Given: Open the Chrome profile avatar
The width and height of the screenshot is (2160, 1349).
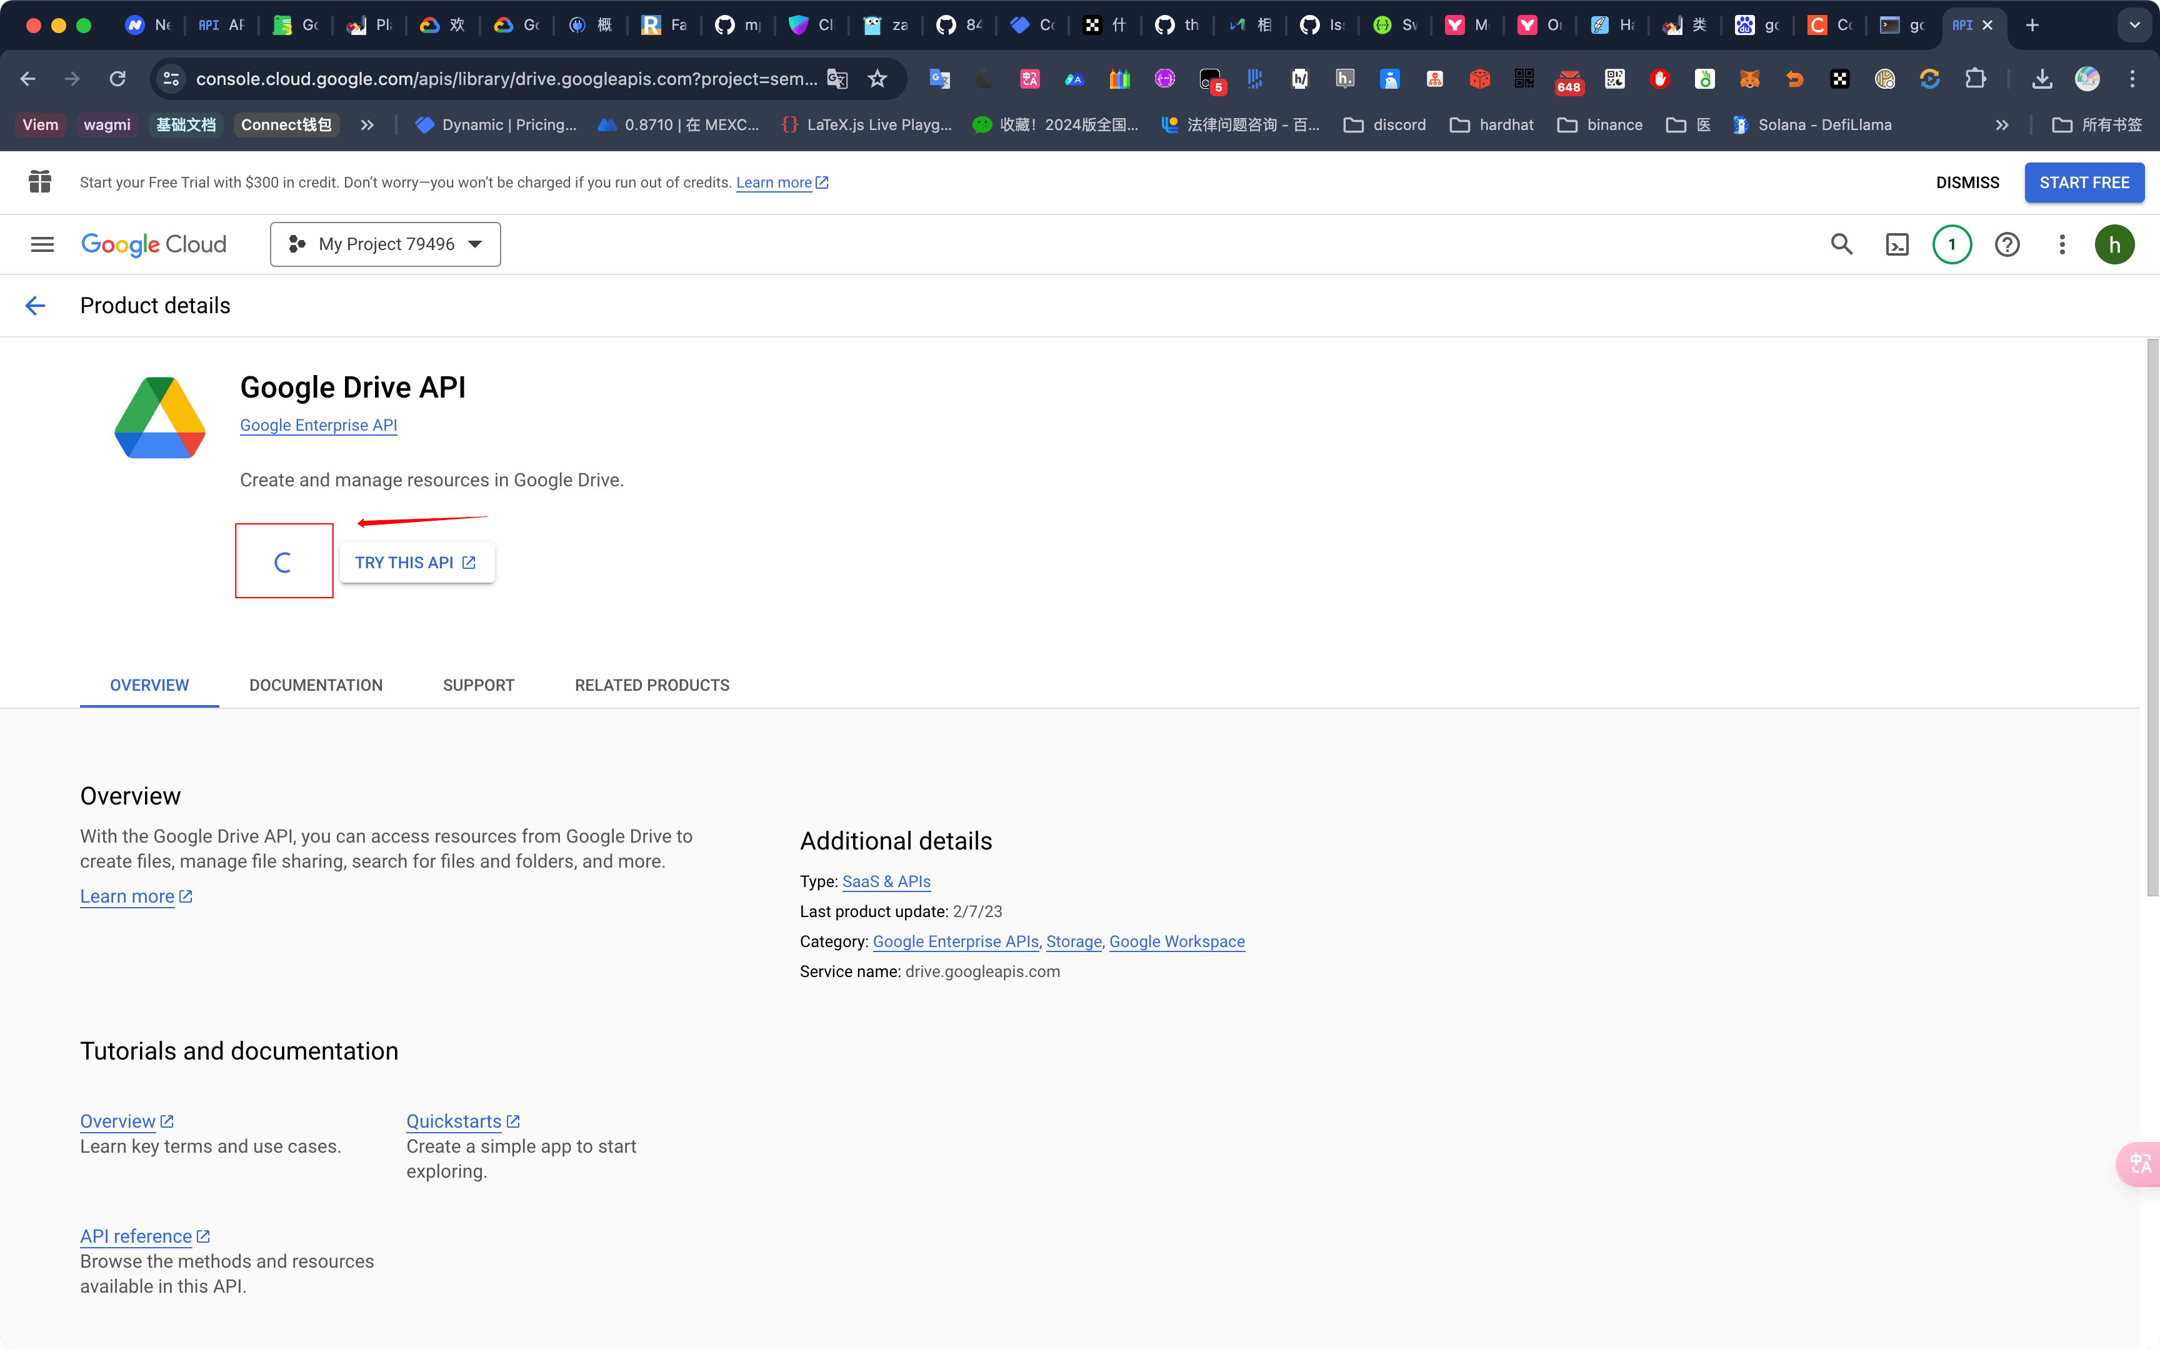Looking at the screenshot, I should (2087, 79).
